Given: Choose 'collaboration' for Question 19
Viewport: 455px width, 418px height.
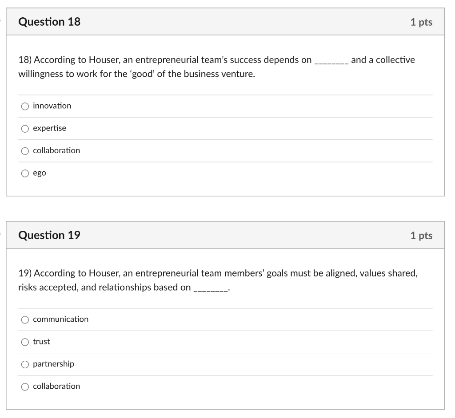Looking at the screenshot, I should click(x=25, y=386).
